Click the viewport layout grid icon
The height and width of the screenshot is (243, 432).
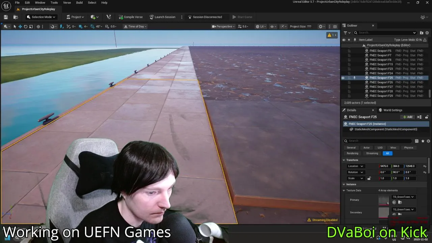click(x=335, y=26)
